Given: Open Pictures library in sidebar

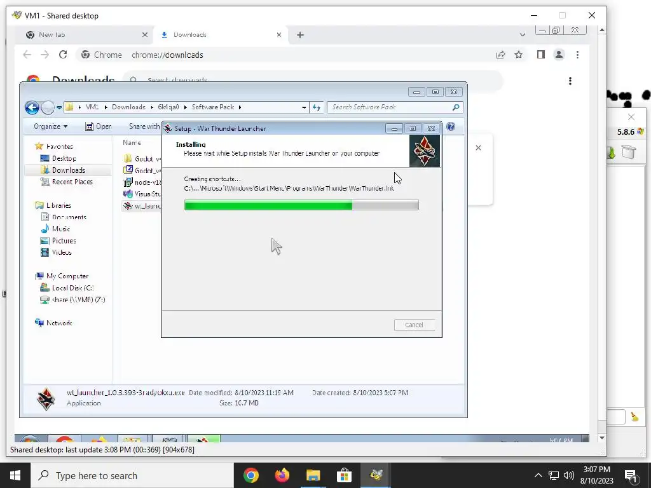Looking at the screenshot, I should click(64, 241).
